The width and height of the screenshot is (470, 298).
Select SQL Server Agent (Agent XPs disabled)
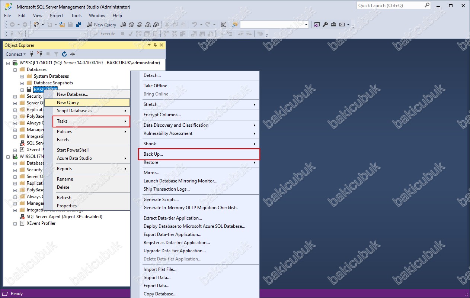64,217
